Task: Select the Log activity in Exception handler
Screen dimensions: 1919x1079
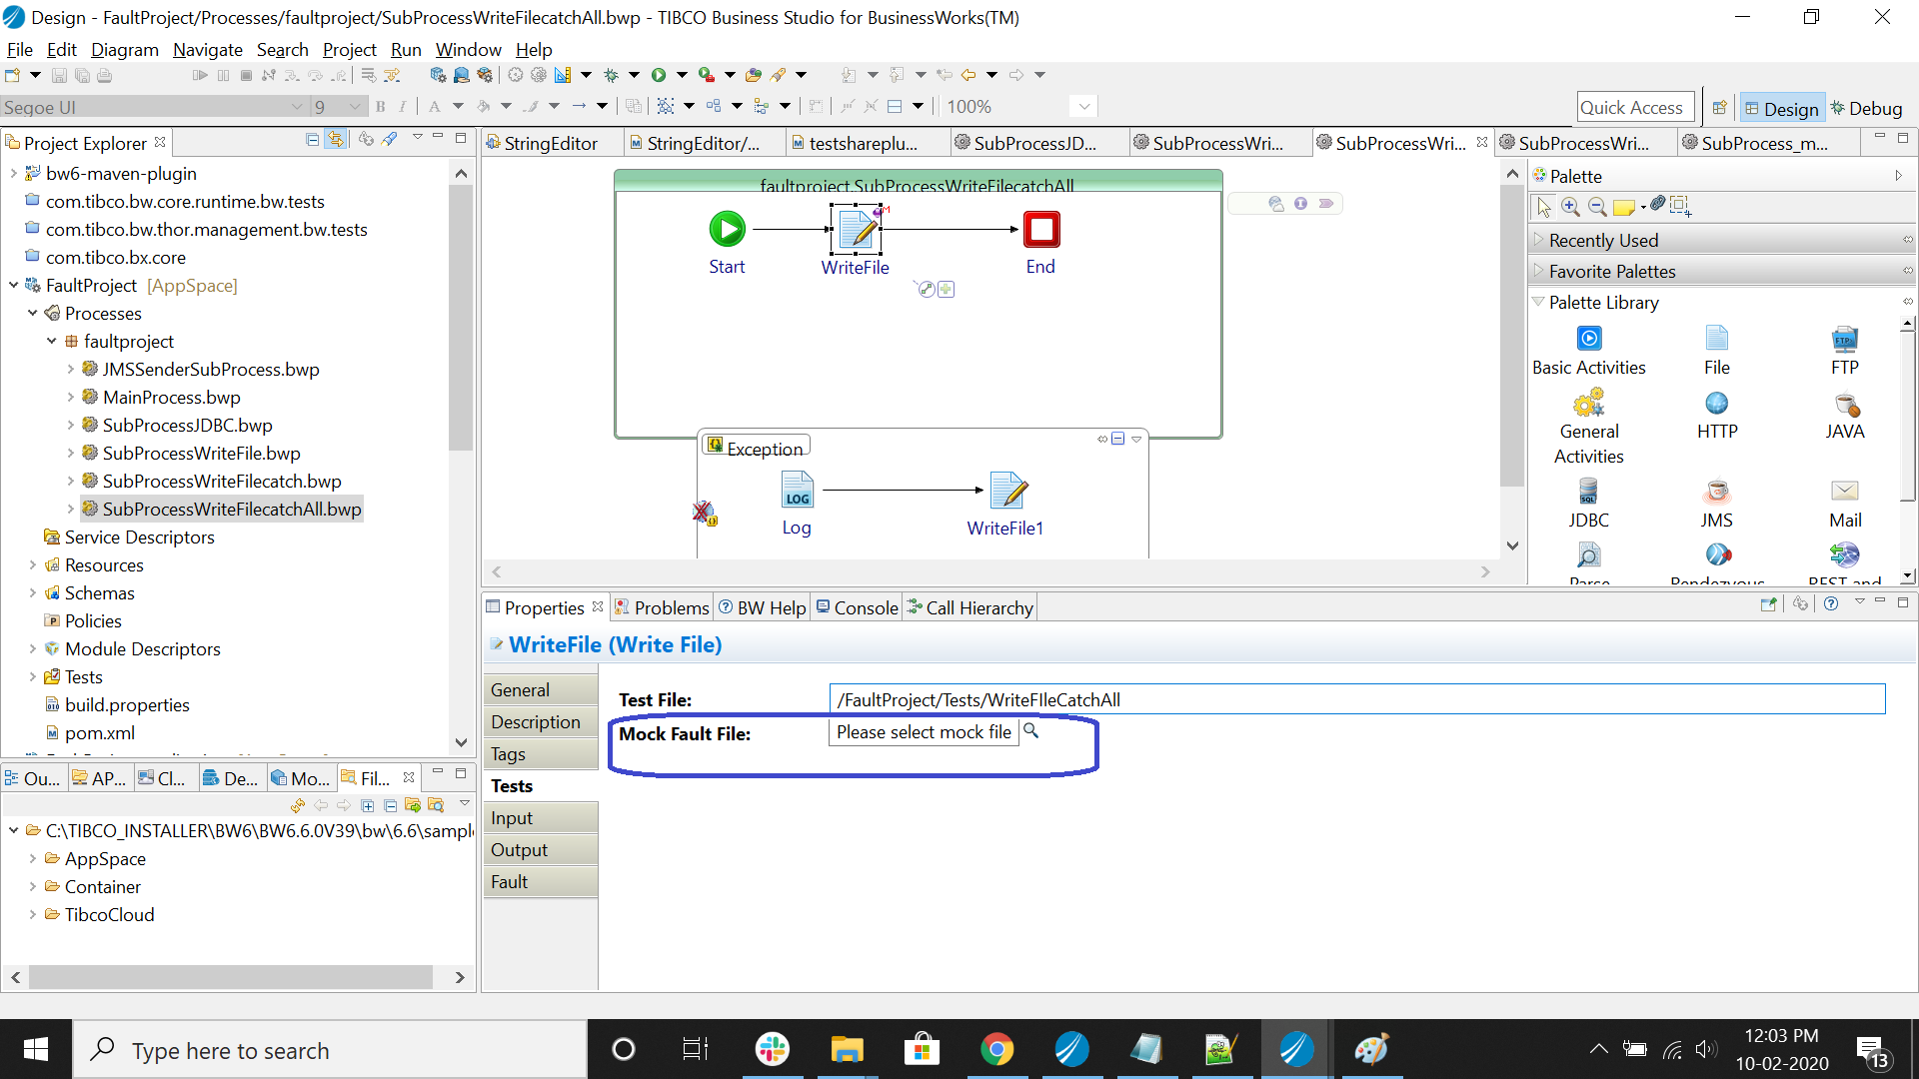Action: tap(797, 491)
